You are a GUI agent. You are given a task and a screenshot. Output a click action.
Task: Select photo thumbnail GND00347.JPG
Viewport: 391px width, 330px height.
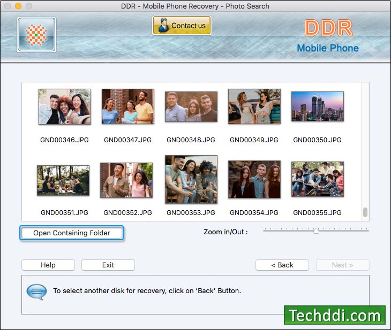128,106
